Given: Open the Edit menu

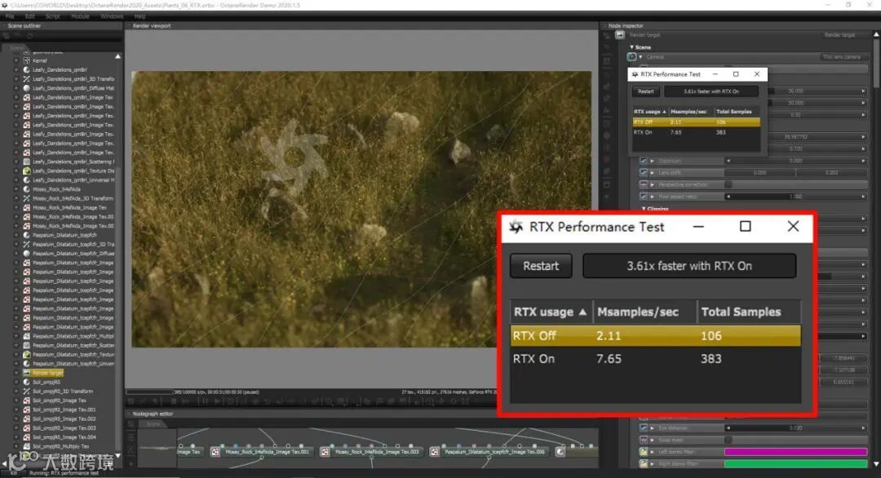Looking at the screenshot, I should pos(30,16).
